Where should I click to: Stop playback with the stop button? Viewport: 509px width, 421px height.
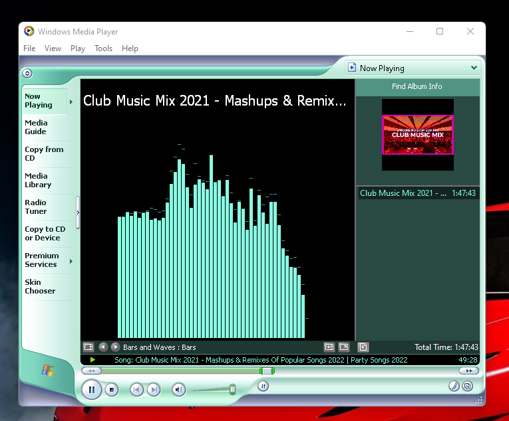[112, 390]
